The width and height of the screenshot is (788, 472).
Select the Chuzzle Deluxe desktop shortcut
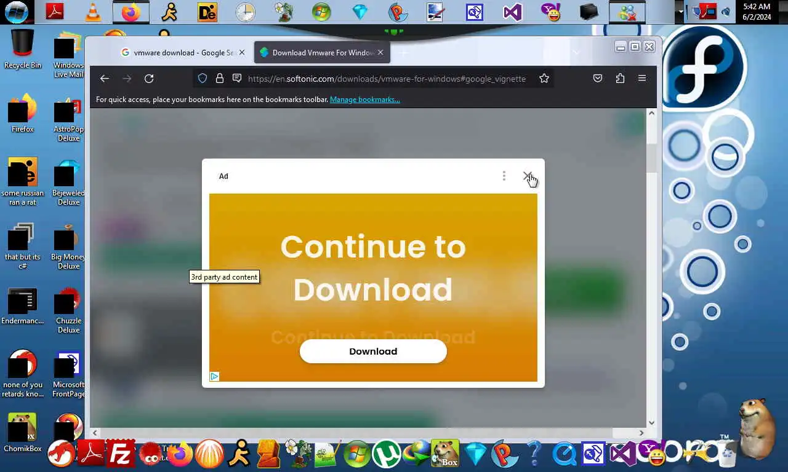68,311
